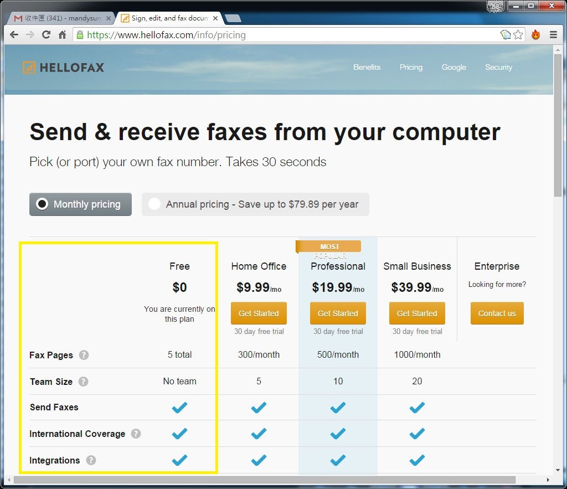Screen dimensions: 567x489
Task: Bookmark this page with the star
Action: pos(518,35)
